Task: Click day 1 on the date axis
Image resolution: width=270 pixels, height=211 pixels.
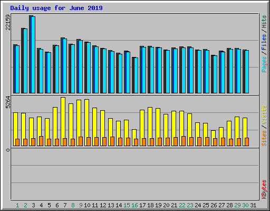Action: point(17,205)
